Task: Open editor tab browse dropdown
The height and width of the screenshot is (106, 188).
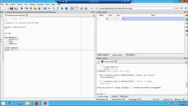Action: point(1,16)
